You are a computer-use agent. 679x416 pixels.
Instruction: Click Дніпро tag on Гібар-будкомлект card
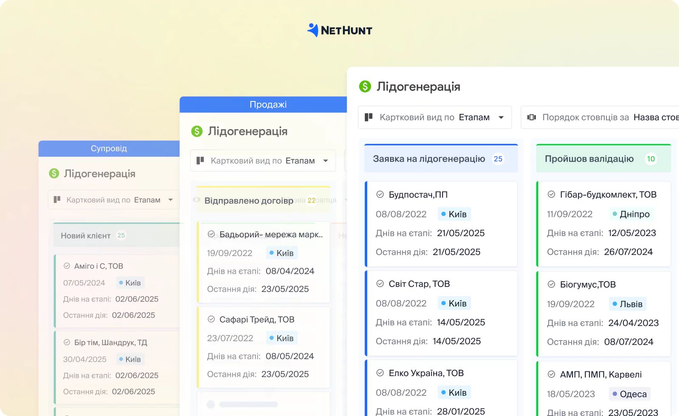pyautogui.click(x=631, y=214)
